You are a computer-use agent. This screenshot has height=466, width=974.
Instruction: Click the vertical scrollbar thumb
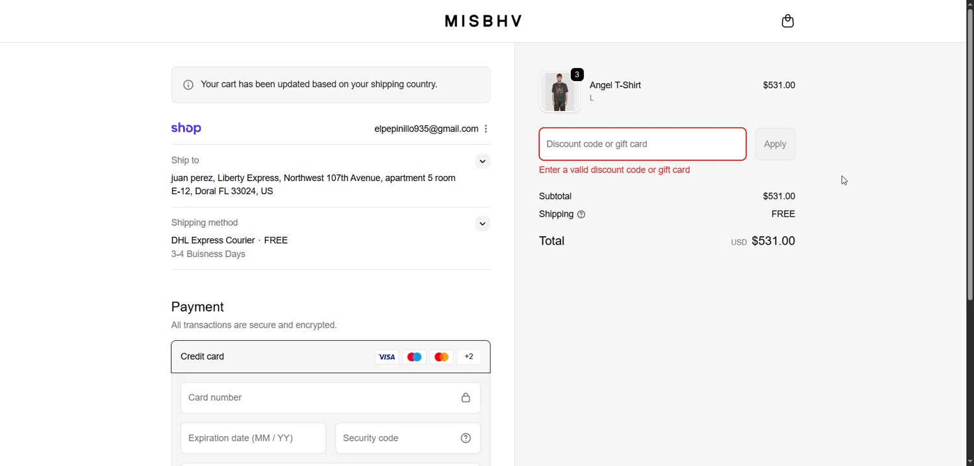(970, 154)
